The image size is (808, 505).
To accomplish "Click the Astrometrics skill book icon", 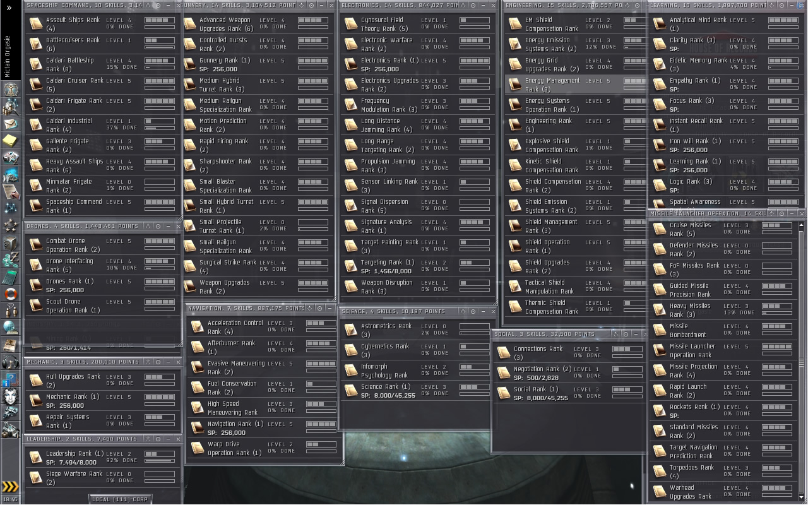I will (x=351, y=330).
